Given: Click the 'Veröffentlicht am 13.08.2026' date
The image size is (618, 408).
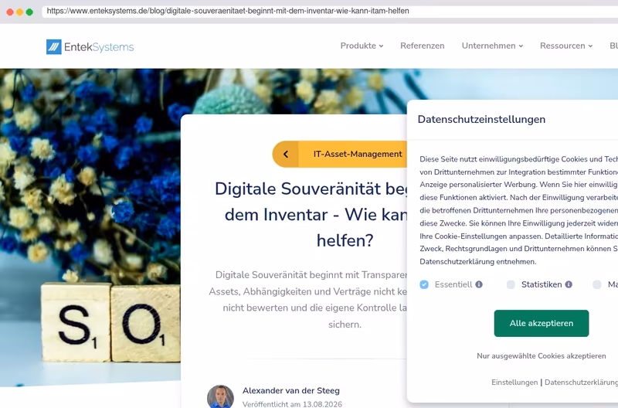Looking at the screenshot, I should tap(292, 404).
